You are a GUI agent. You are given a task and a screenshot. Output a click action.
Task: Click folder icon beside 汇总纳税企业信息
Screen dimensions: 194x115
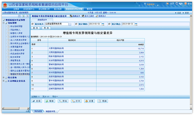[6, 81]
